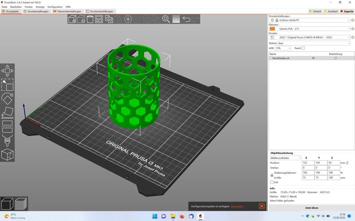The height and width of the screenshot is (221, 355).
Task: Click the Arrange objects icon
Action: pyautogui.click(x=99, y=19)
